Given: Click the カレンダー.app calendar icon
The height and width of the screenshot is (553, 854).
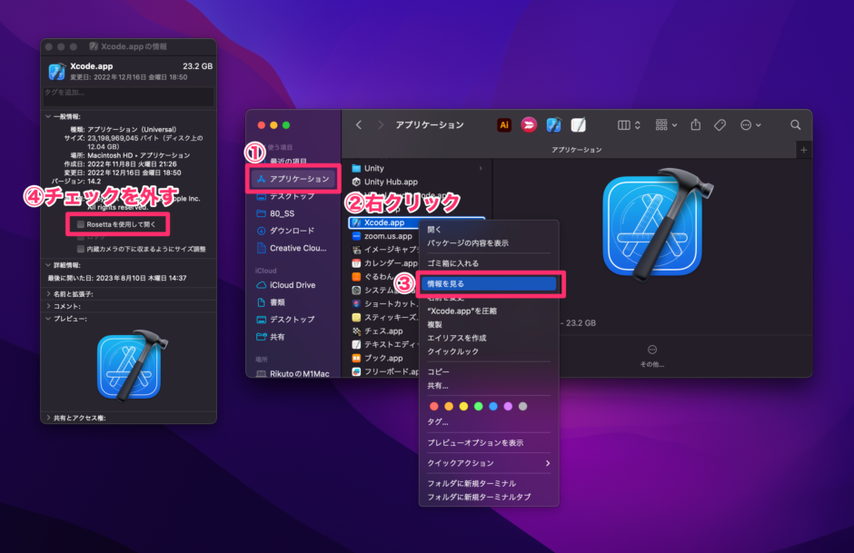Looking at the screenshot, I should pos(354,261).
